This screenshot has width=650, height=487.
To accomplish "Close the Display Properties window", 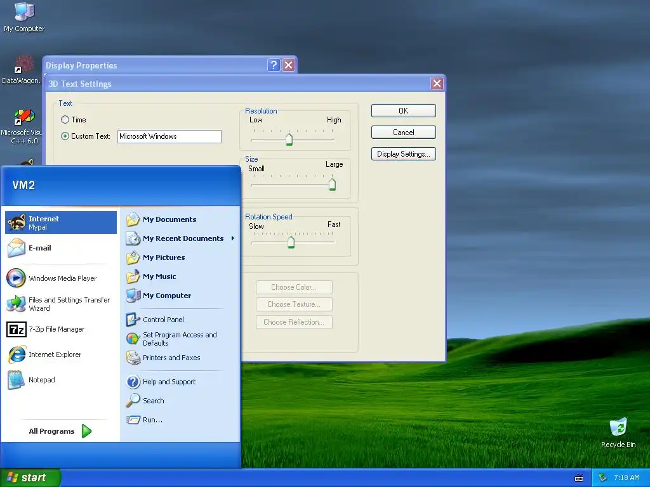I will (289, 65).
